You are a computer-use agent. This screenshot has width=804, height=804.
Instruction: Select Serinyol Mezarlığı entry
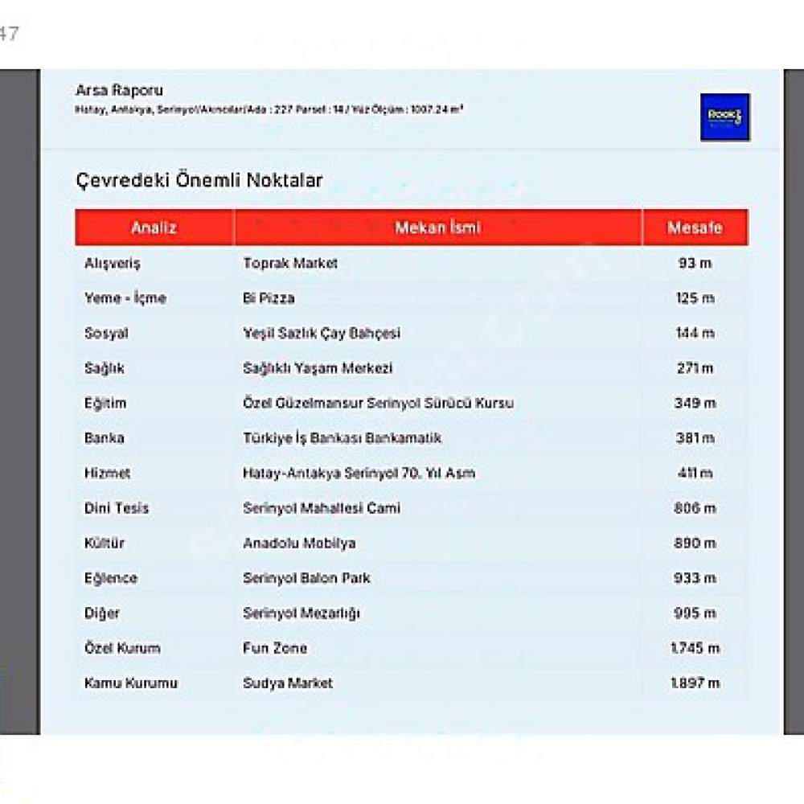[301, 613]
